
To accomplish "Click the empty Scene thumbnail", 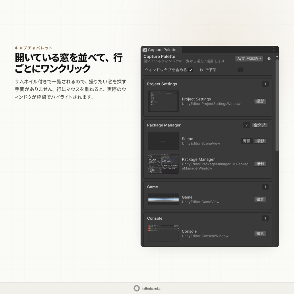I will pyautogui.click(x=163, y=141).
